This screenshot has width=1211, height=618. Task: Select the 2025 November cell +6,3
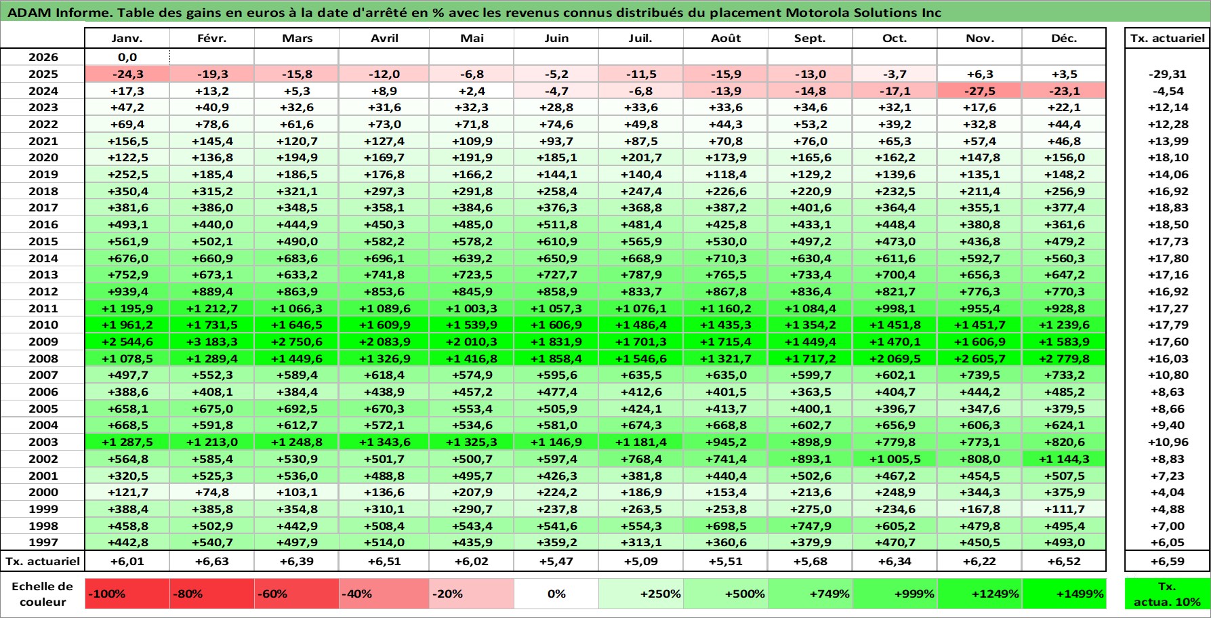click(x=979, y=74)
